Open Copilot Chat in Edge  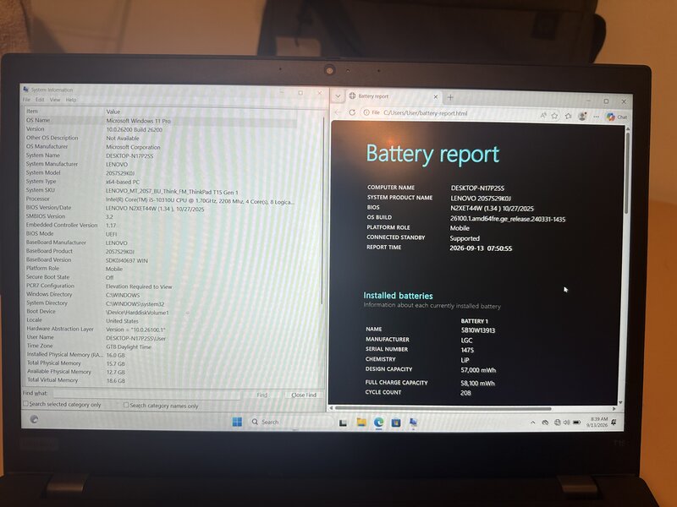(617, 117)
